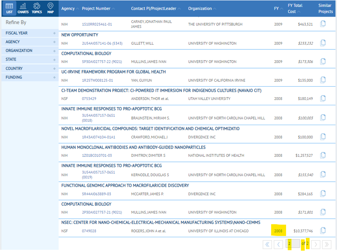
Task: Open NSF project number 0749028
Action: point(89,231)
